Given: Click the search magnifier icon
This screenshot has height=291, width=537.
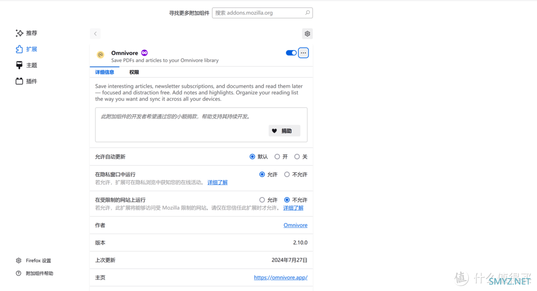Looking at the screenshot, I should (308, 12).
